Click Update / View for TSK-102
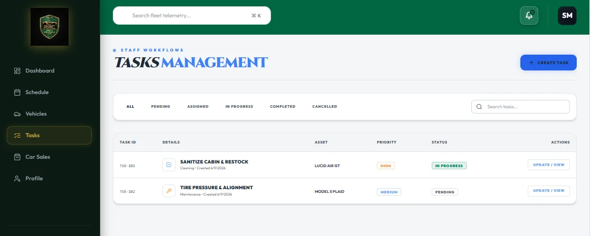Viewport: 591px width, 236px height. point(549,190)
